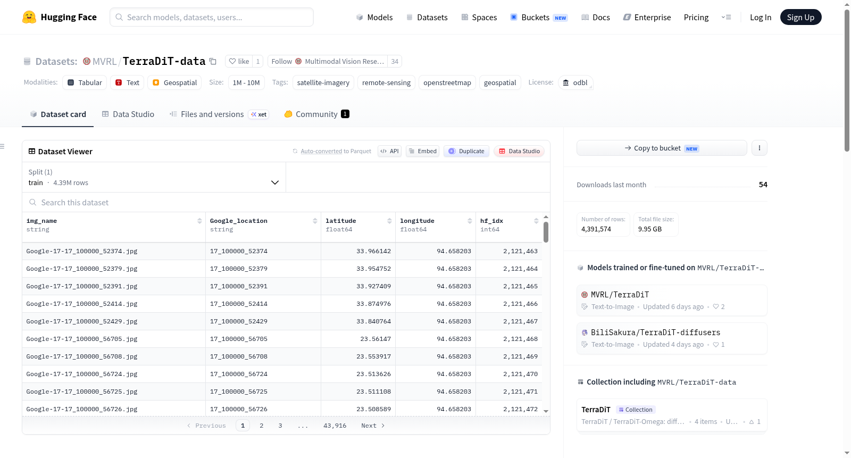
Task: Click the table vertical scrollbar thumb
Action: coord(546,232)
